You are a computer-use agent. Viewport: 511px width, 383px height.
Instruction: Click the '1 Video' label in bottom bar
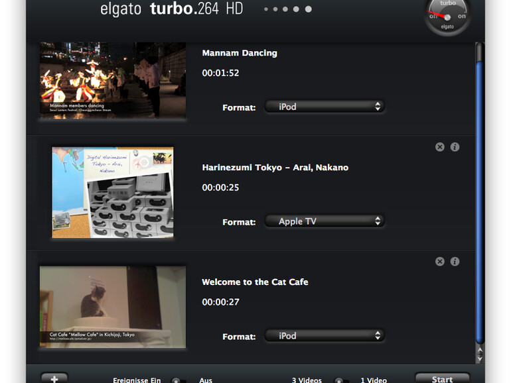374,380
